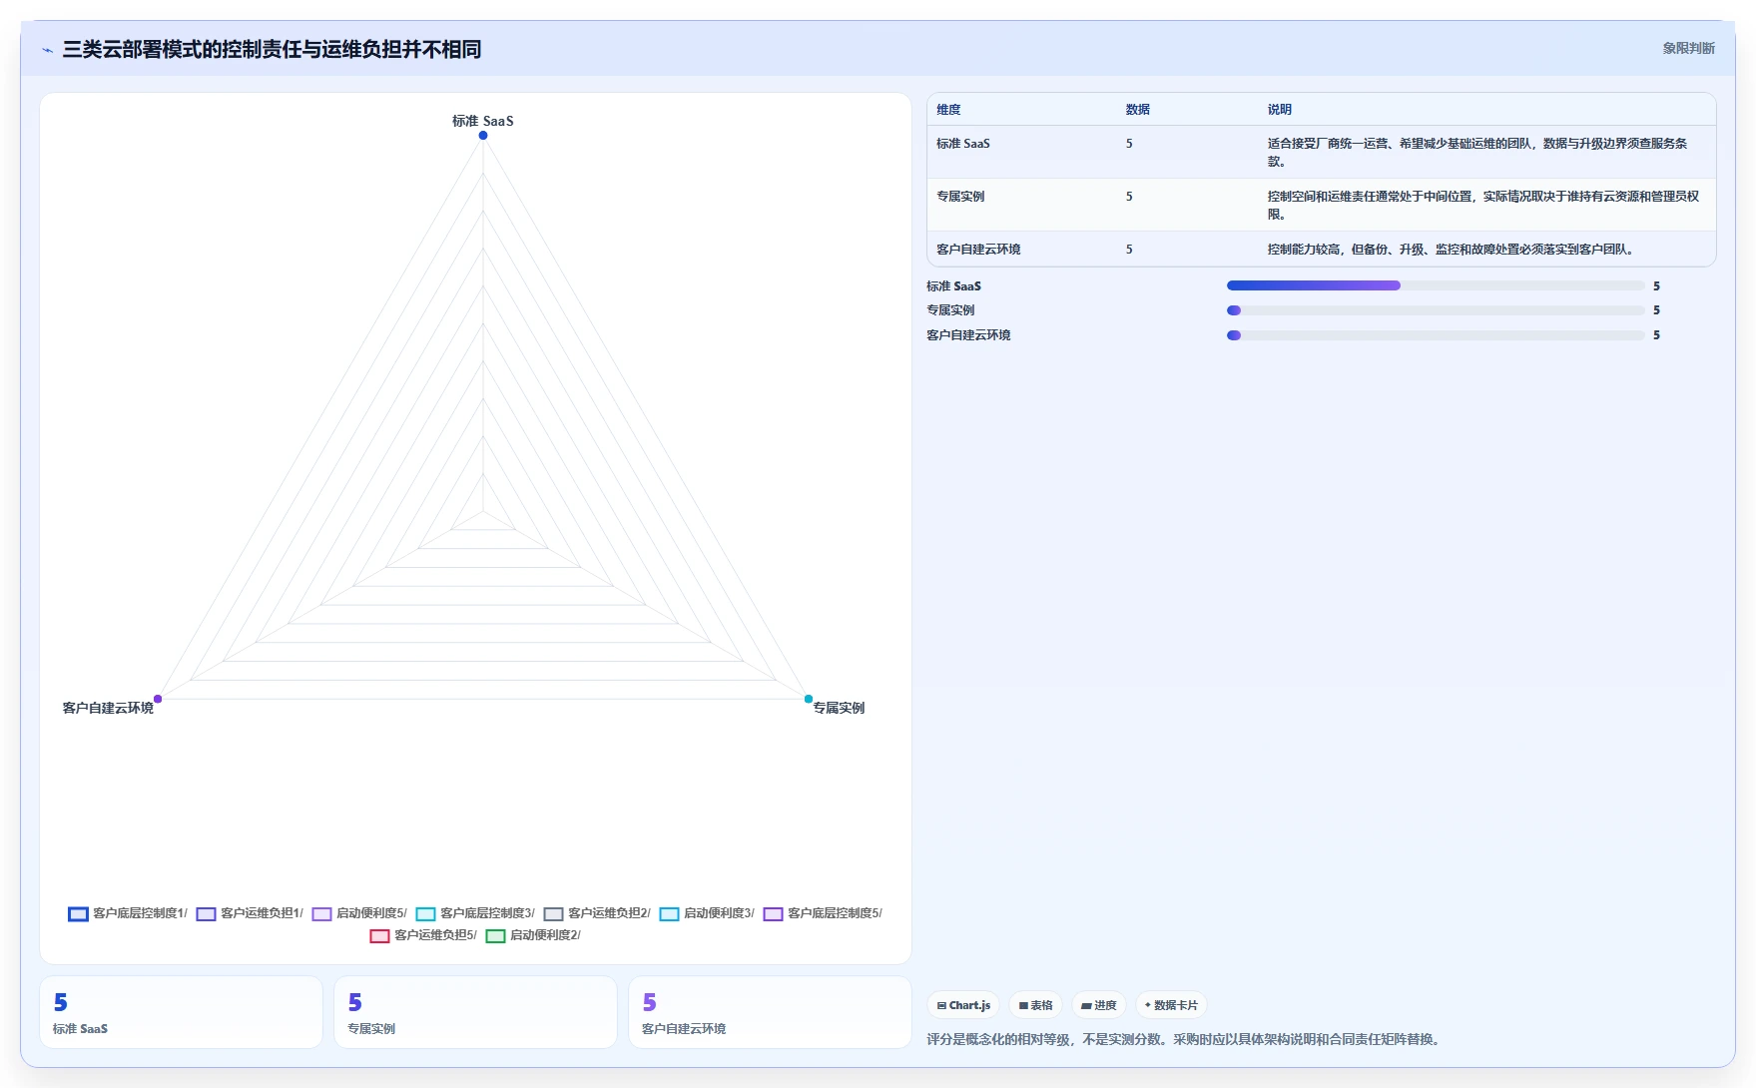This screenshot has height=1088, width=1756.
Task: Open the 专属实例 data card
Action: [x=475, y=1012]
